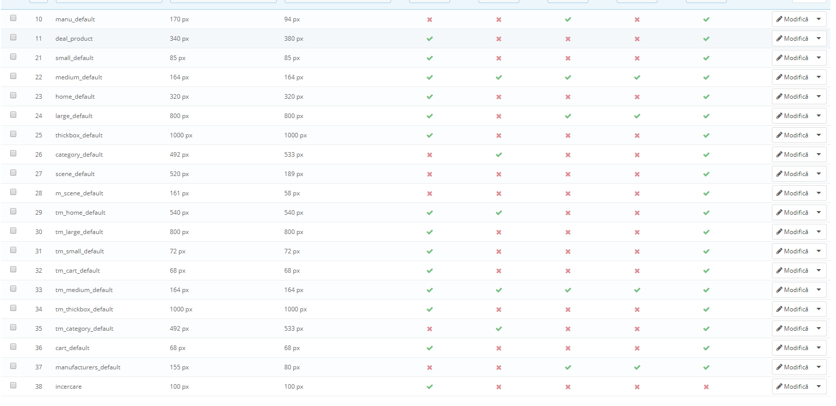836x406 pixels.
Task: Open the dropdown arrow for tm_medium_default row
Action: click(x=819, y=290)
